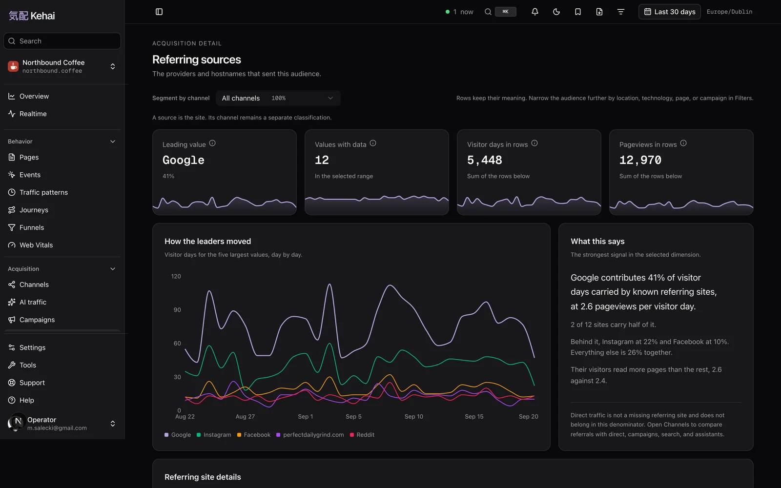Show info for Pageviews in rows
The height and width of the screenshot is (488, 781).
coord(683,143)
